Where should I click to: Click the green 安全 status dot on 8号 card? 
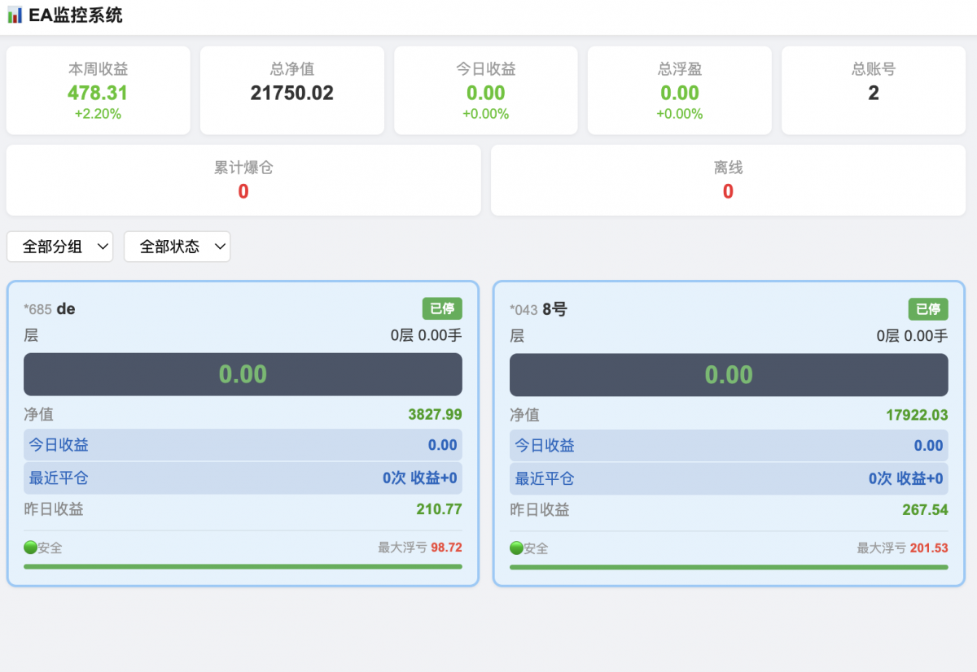[516, 548]
